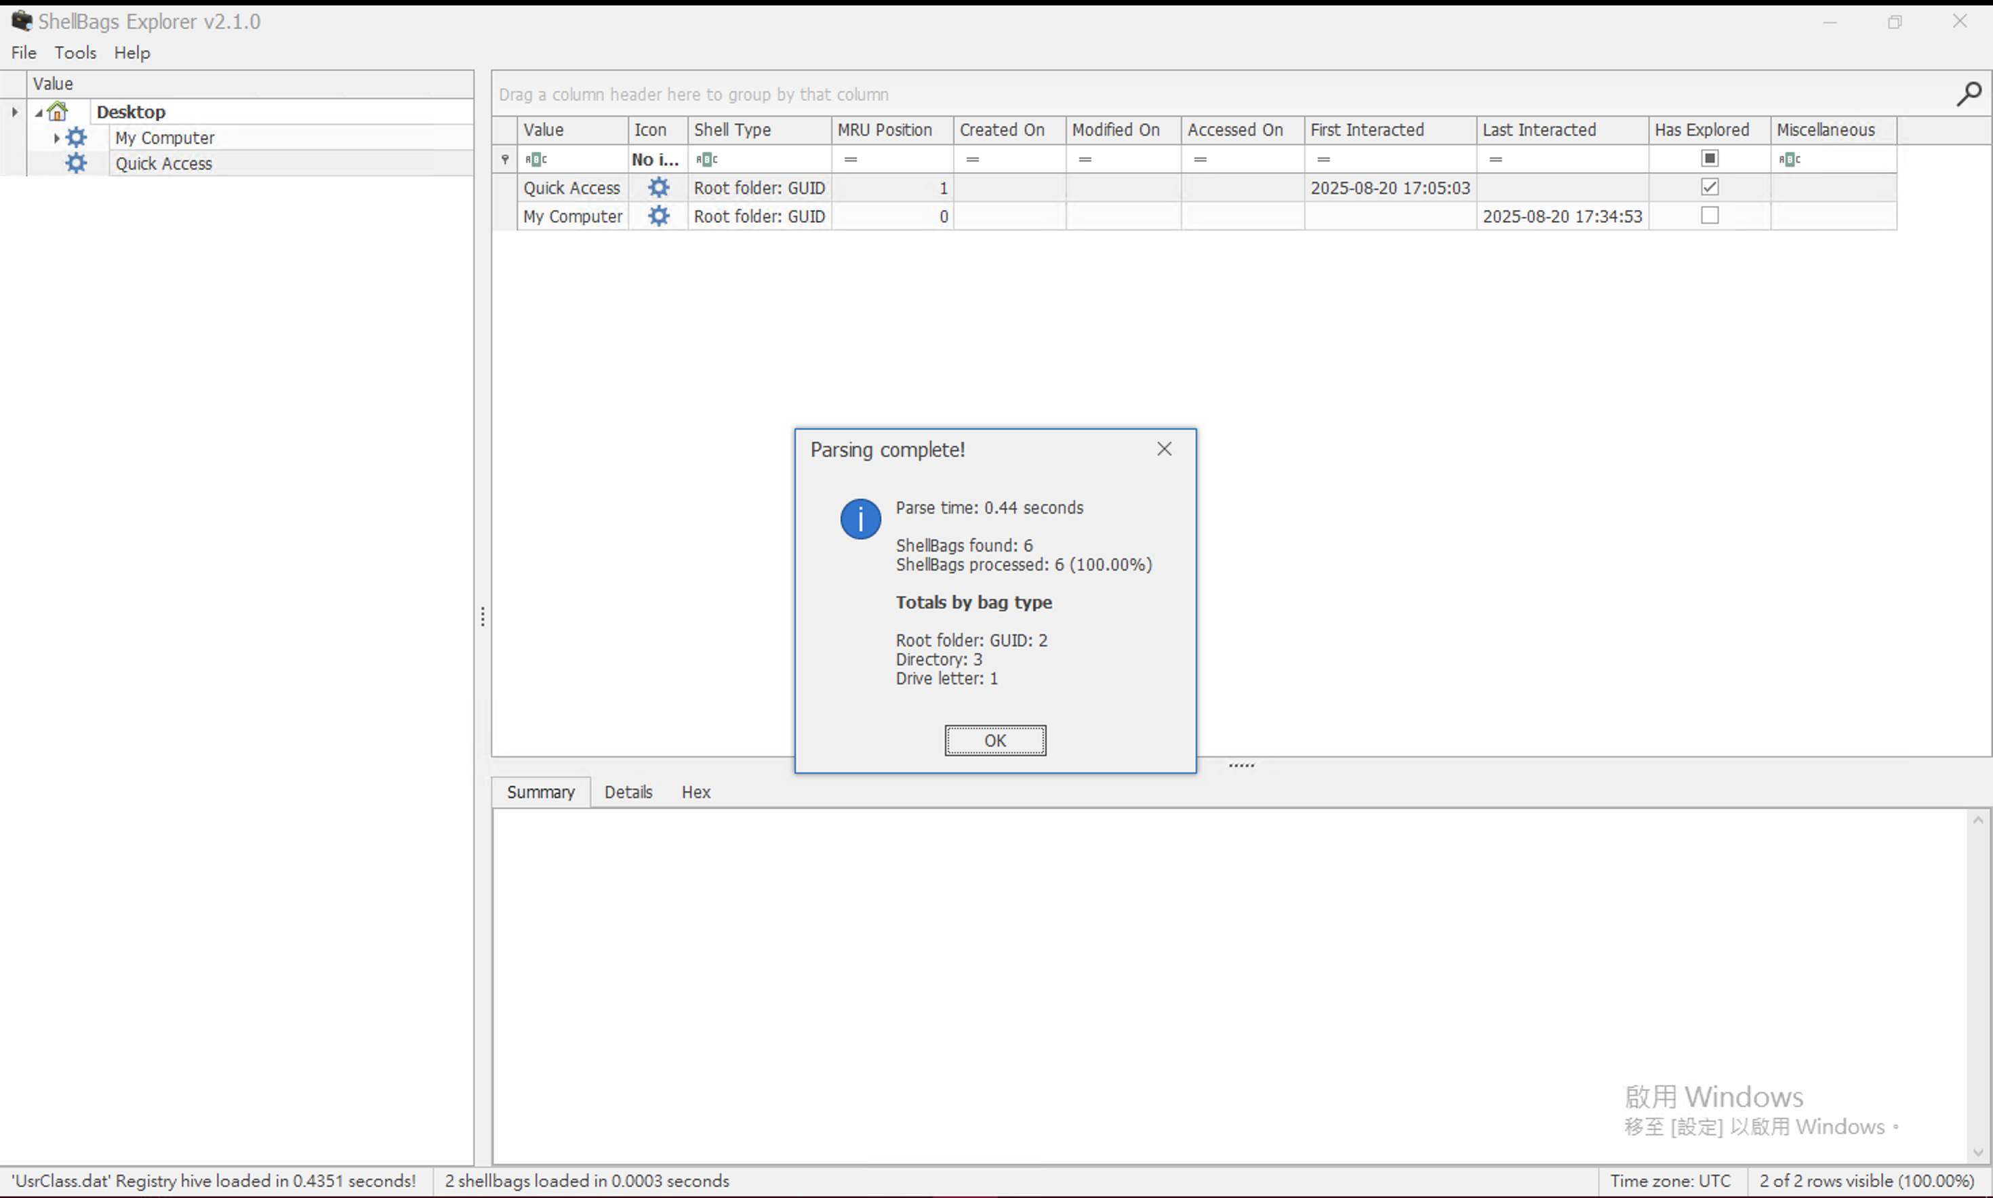Expand the row indicator arrow beside Desktop
The image size is (1993, 1198).
14,111
